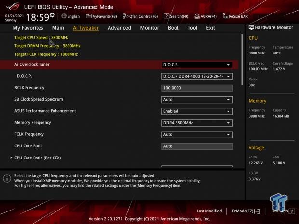
Task: Open the Memory Frequency dropdown
Action: (197, 123)
